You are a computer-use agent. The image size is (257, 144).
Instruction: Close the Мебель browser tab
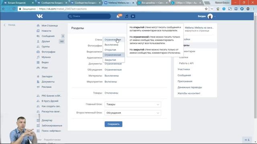133,3
